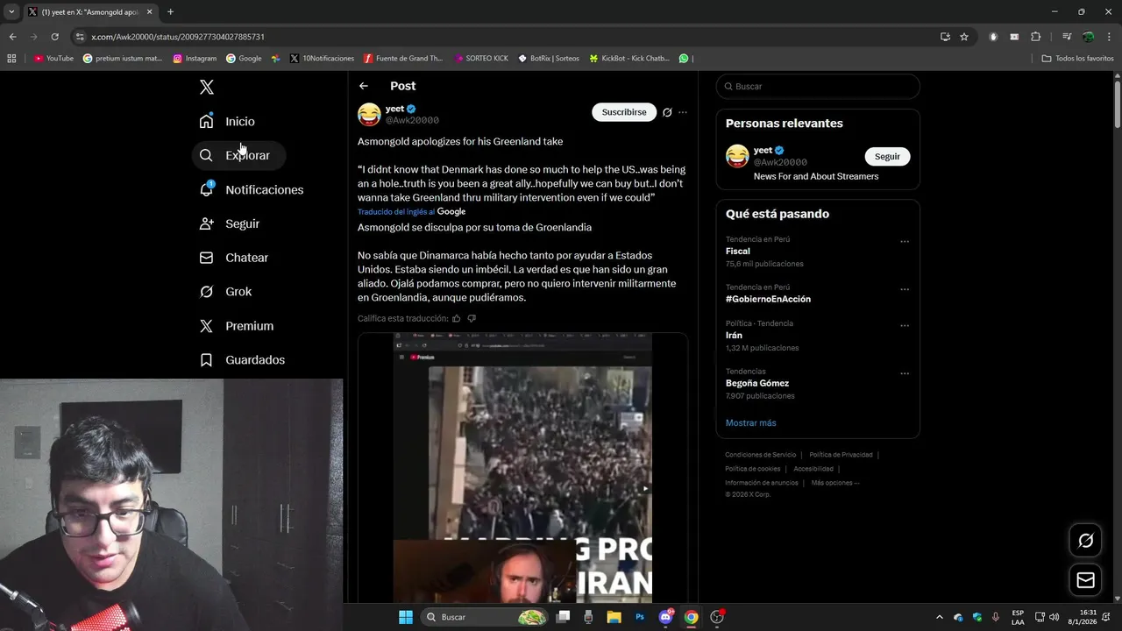Open the floating messages envelope button

coord(1085,580)
